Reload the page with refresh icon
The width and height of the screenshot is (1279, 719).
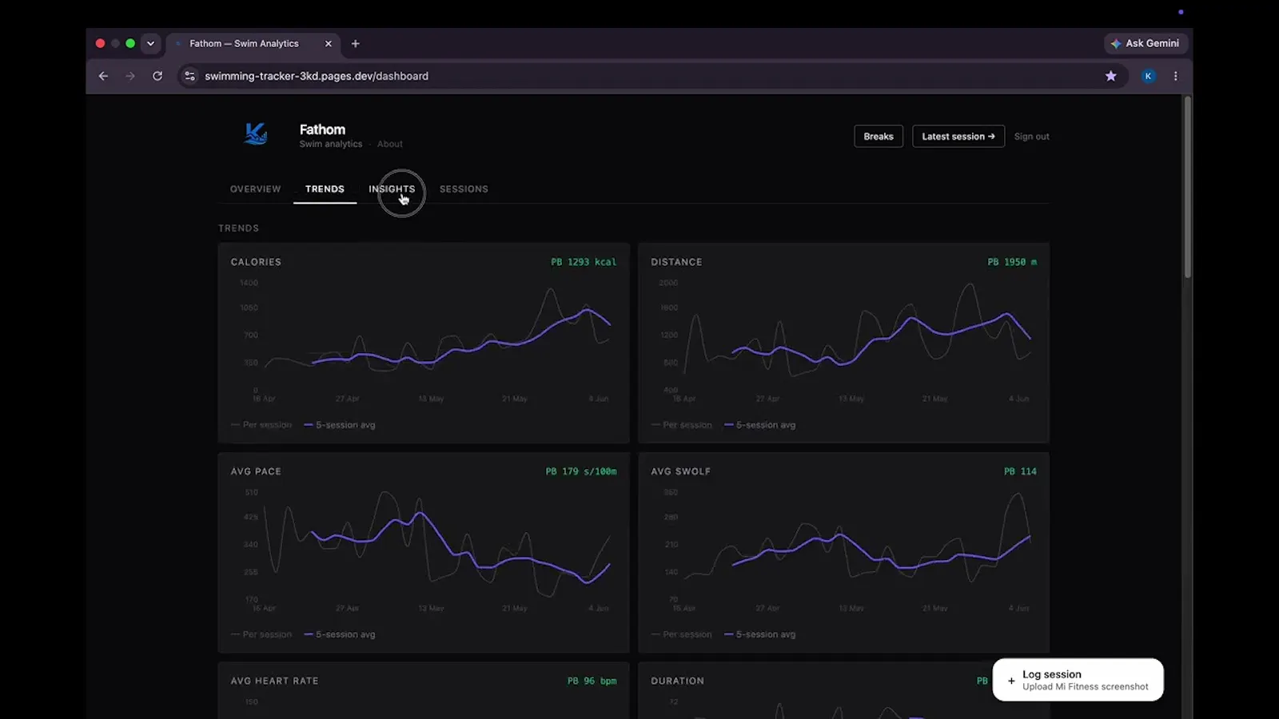pos(157,76)
